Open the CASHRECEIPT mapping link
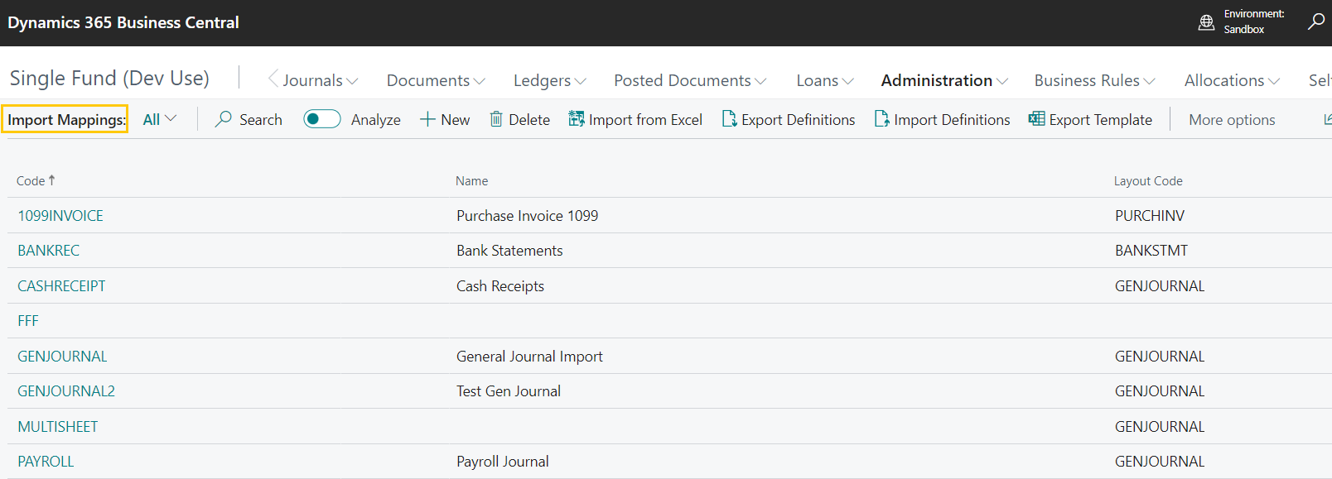The height and width of the screenshot is (479, 1332). tap(61, 285)
